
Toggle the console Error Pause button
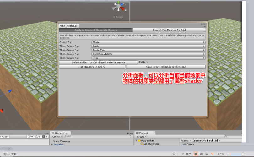coord(4,137)
